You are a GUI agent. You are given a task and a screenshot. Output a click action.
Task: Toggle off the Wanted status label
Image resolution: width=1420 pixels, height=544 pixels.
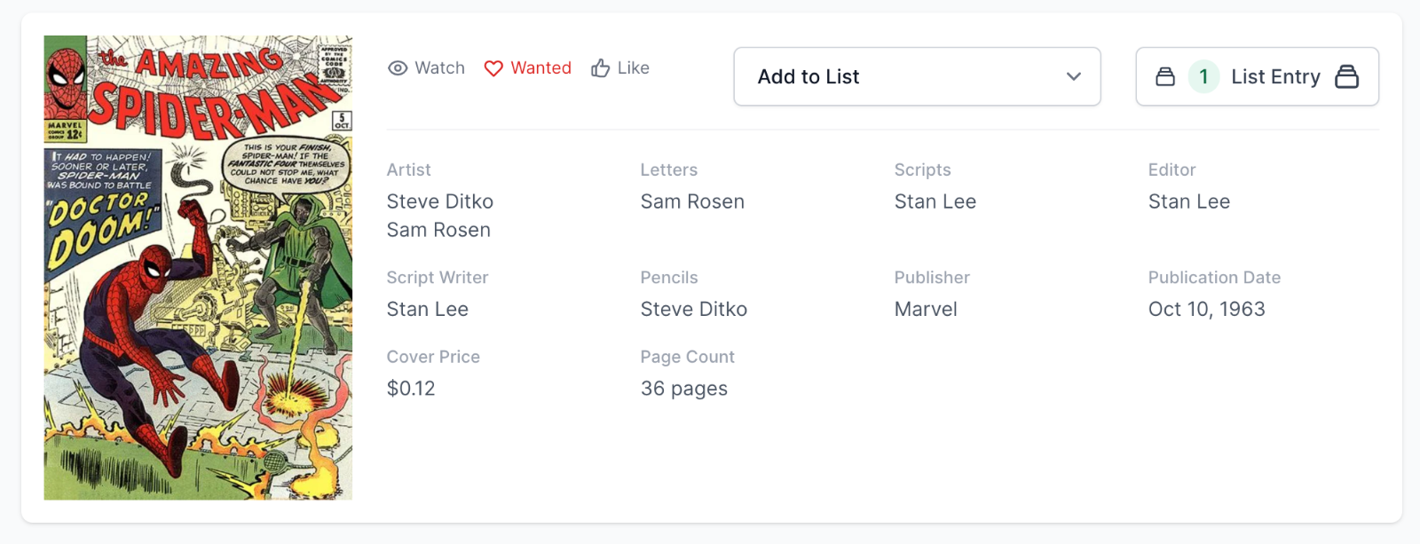[x=540, y=68]
